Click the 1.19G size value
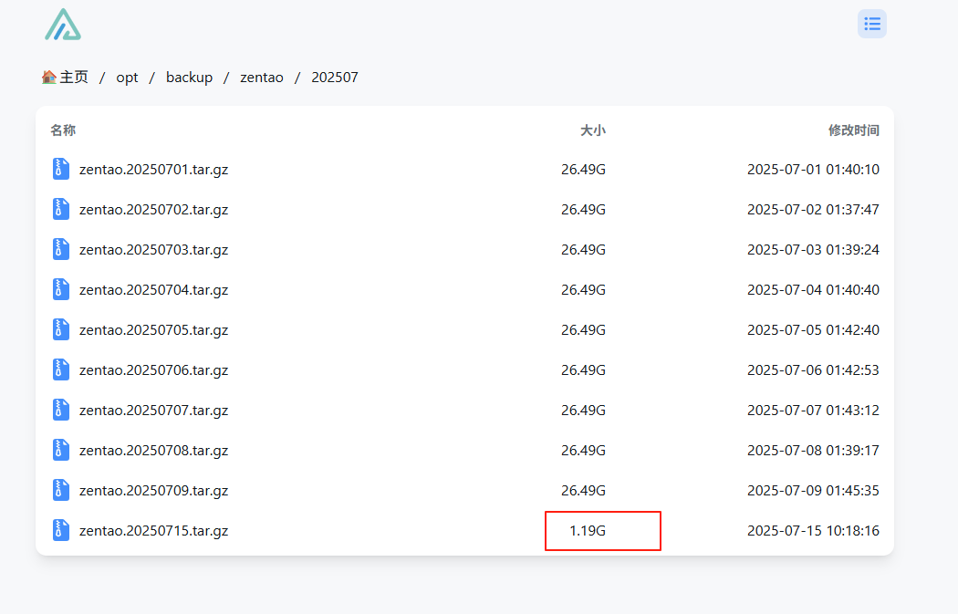Screen dimensions: 958x614 coord(588,530)
